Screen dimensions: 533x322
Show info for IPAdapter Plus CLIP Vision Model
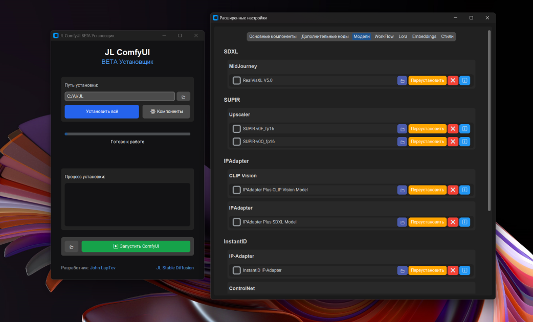coord(464,190)
